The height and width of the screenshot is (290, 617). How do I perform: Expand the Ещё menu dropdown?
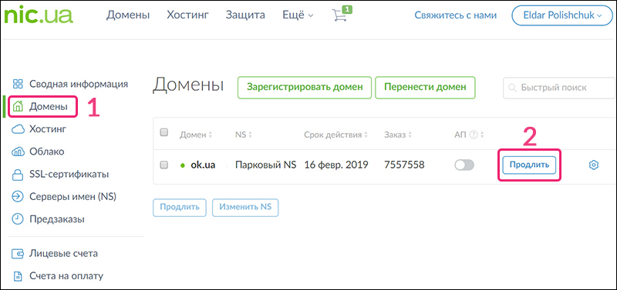pos(298,15)
